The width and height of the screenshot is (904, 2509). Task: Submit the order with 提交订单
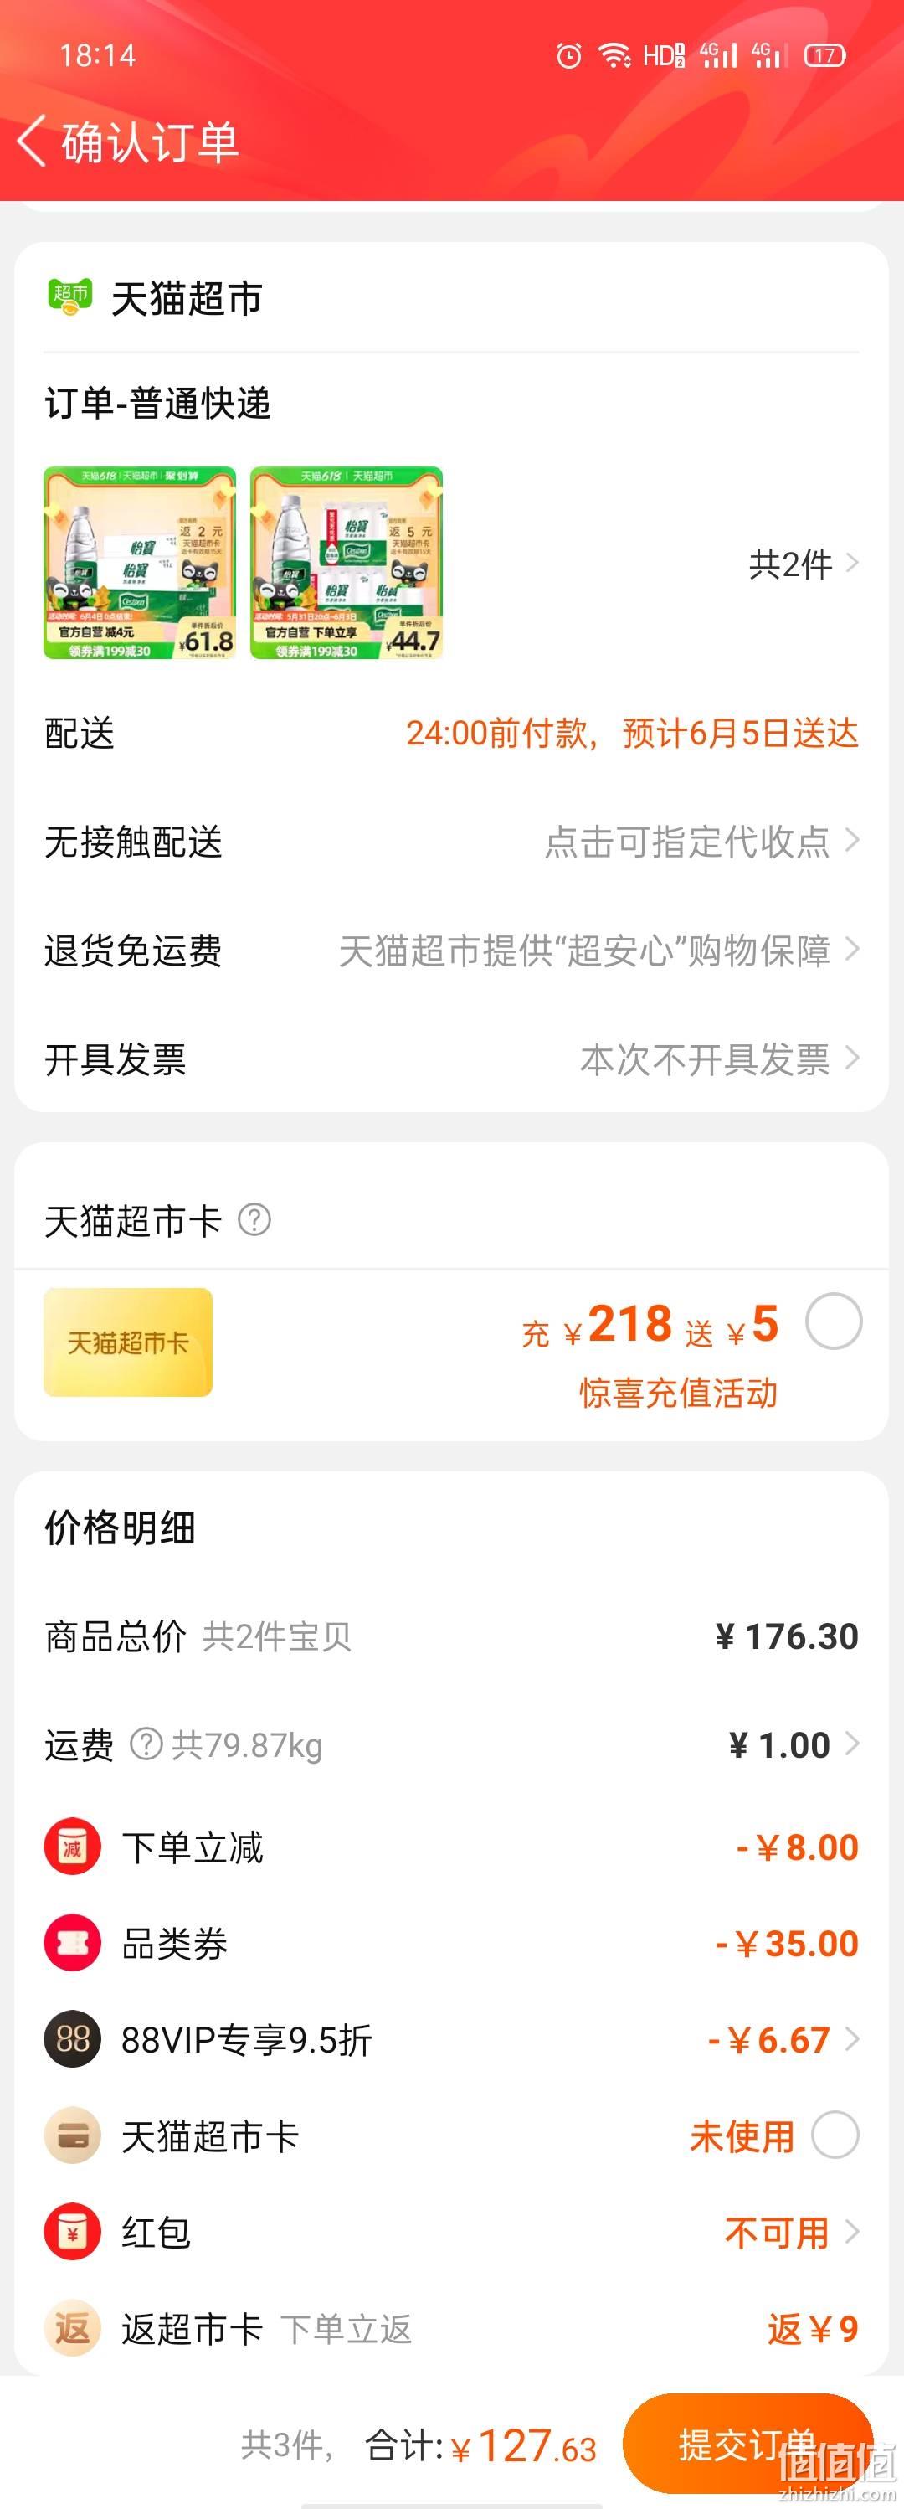747,2443
